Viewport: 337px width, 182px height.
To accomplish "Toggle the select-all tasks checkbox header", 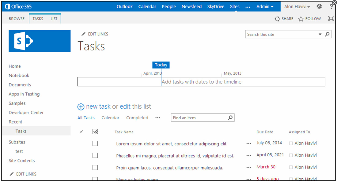I will pos(95,132).
